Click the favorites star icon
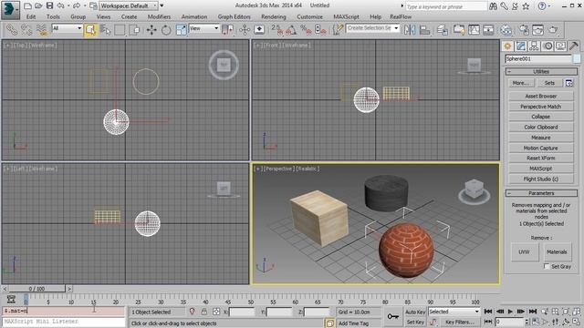Viewport: 584px width, 328px height. pos(526,6)
